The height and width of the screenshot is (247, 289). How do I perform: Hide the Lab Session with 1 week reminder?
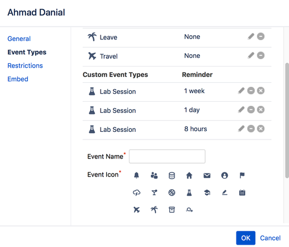[x=251, y=91]
